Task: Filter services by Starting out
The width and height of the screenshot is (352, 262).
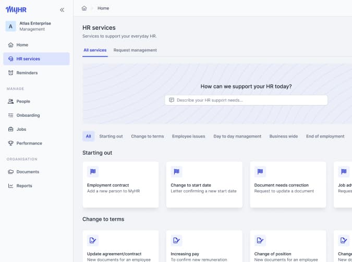Action: [111, 136]
